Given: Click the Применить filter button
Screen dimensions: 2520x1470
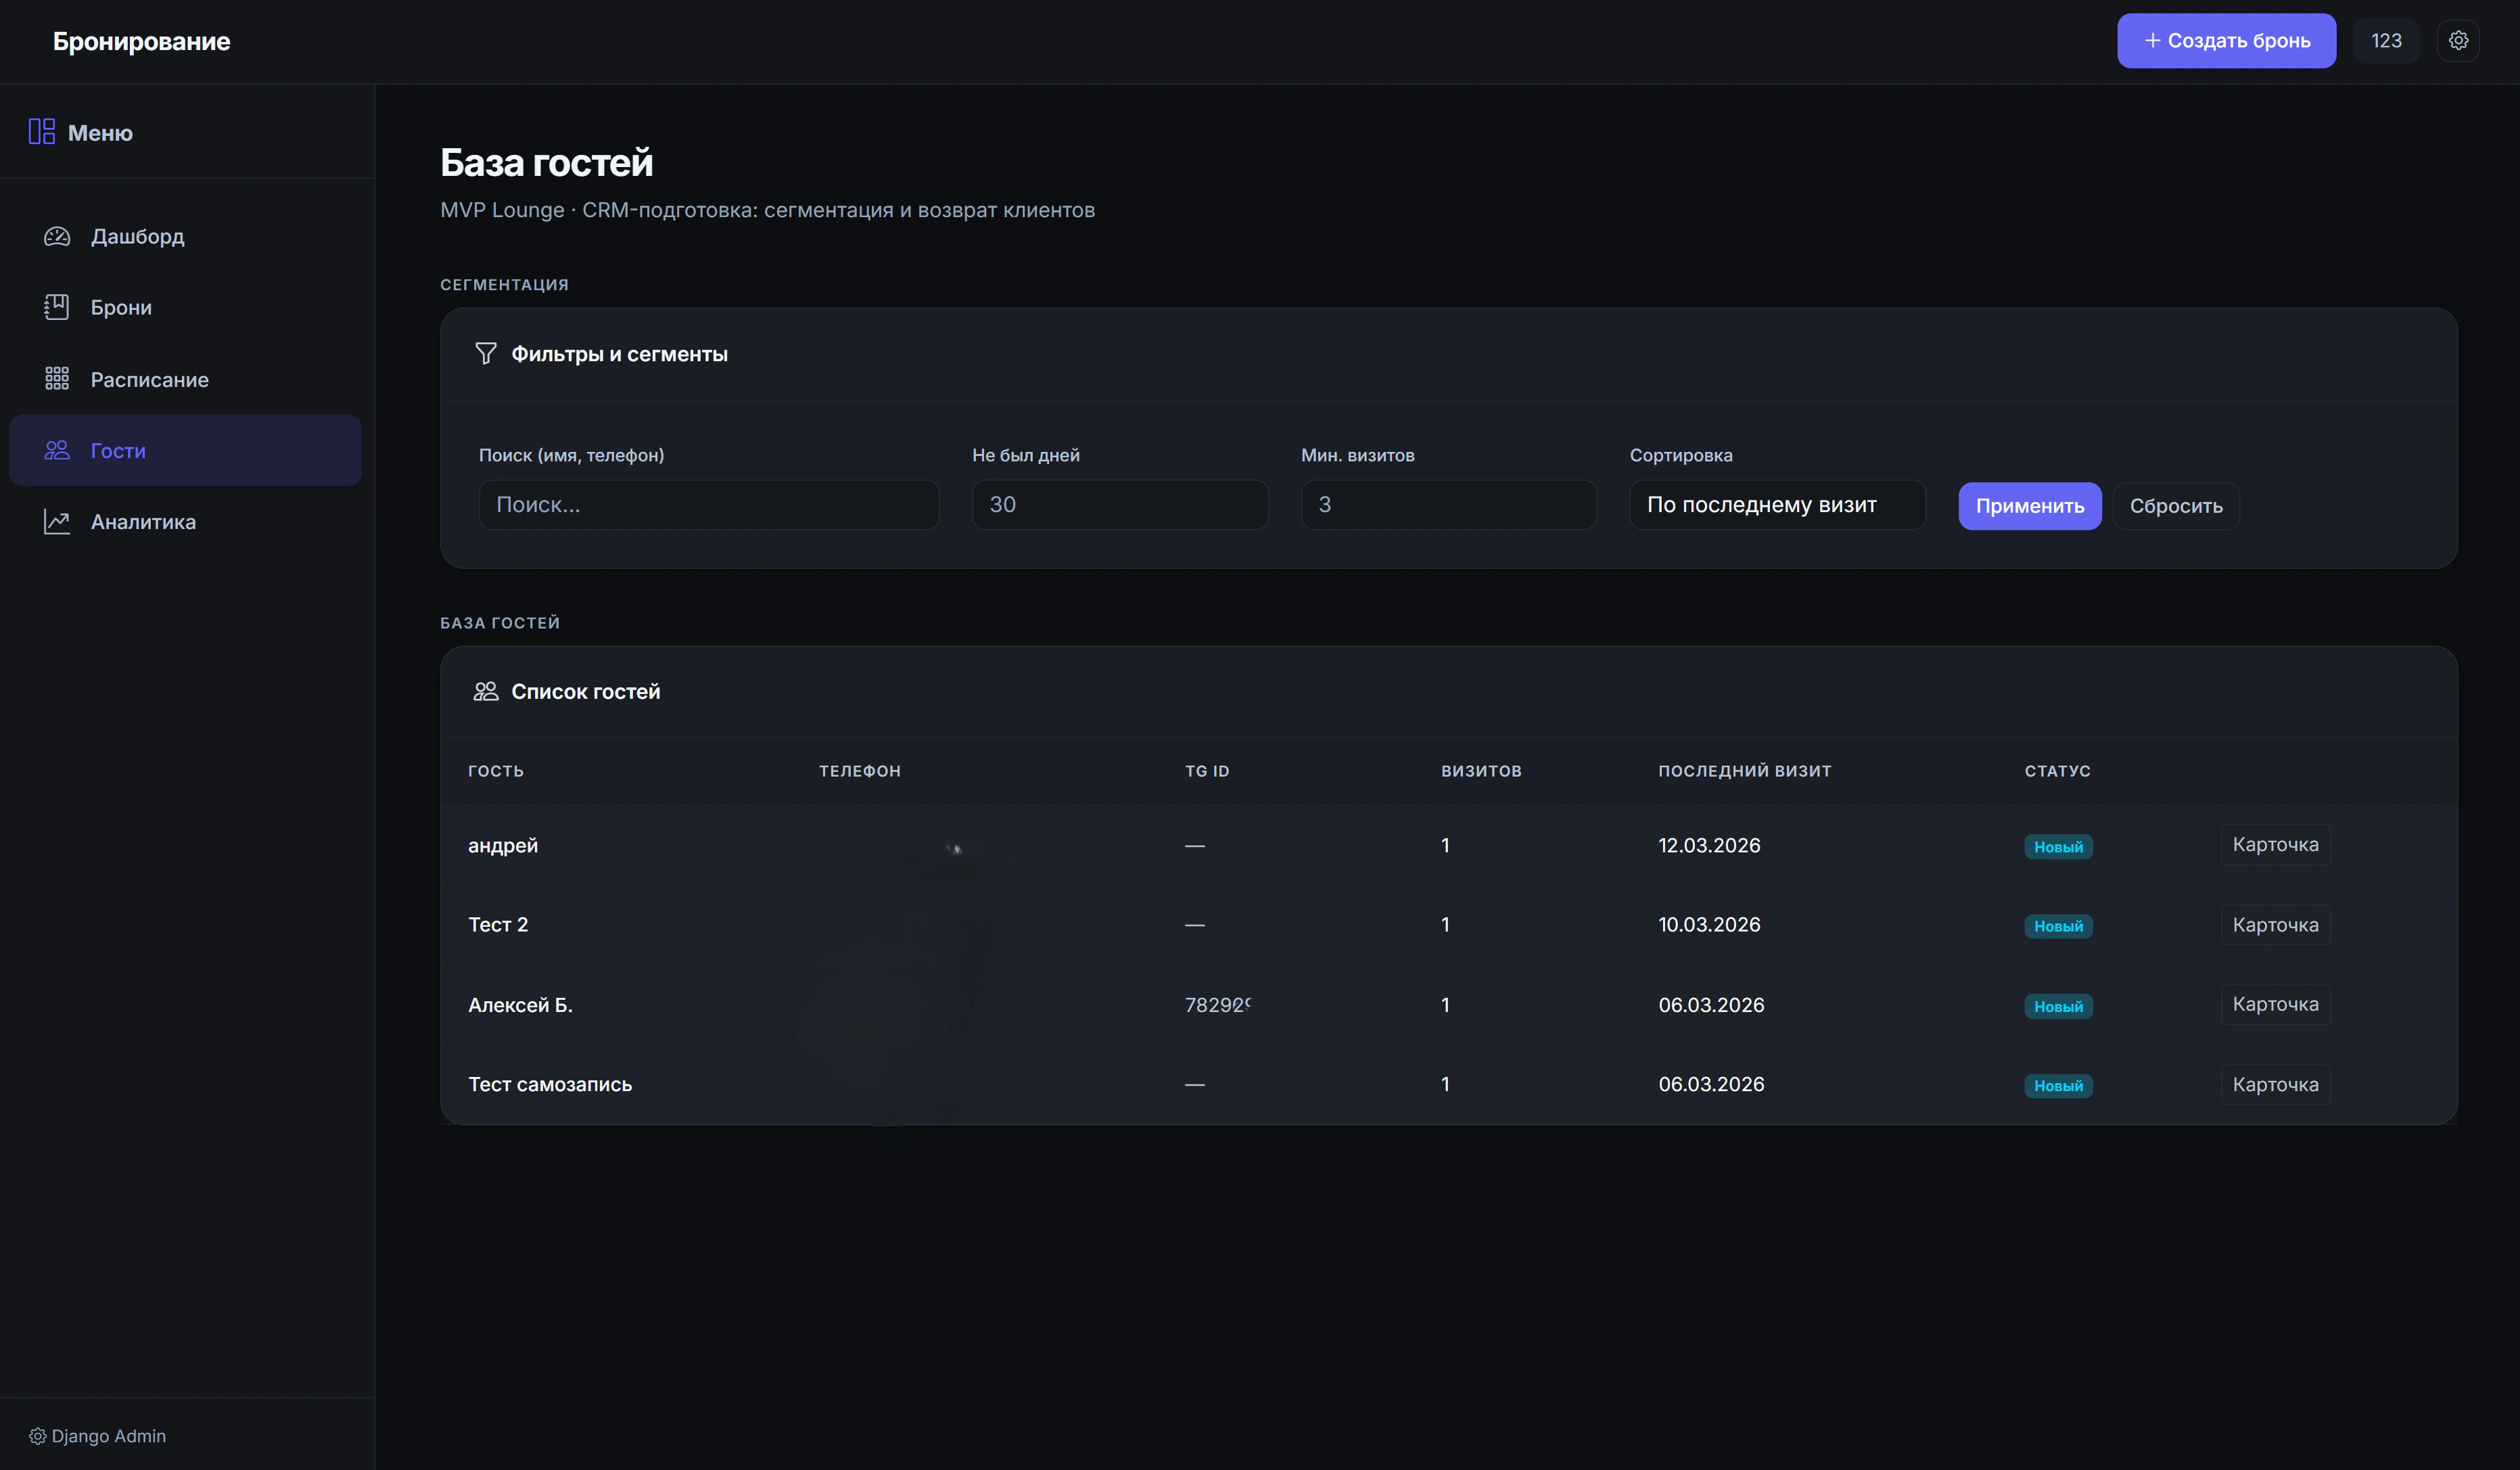Looking at the screenshot, I should 2029,506.
